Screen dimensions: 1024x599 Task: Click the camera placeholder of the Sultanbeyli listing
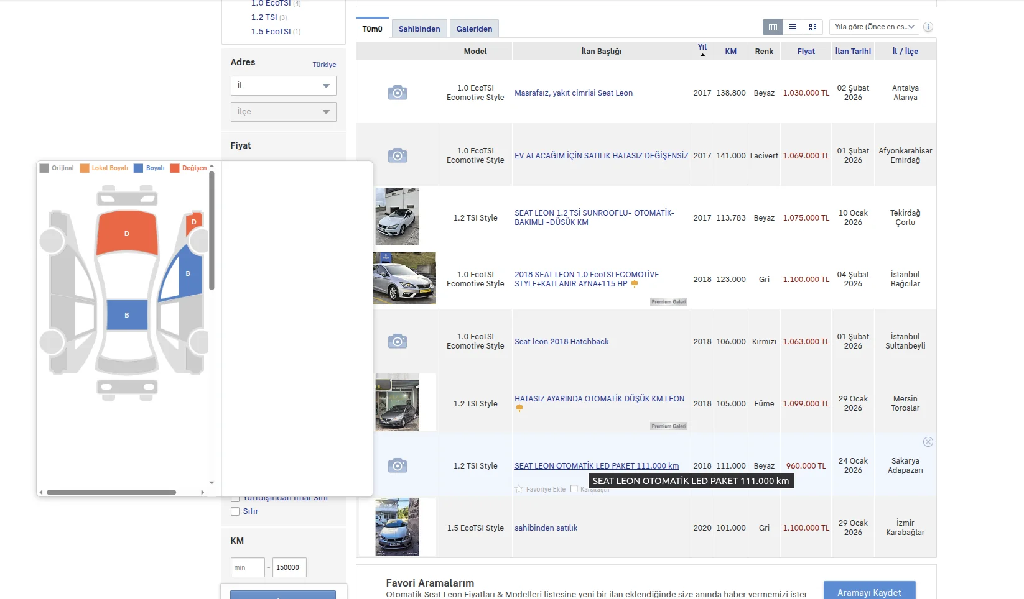tap(398, 341)
